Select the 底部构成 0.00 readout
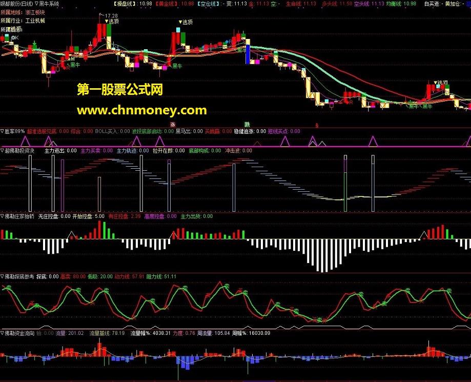The width and height of the screenshot is (471, 382). (x=205, y=151)
